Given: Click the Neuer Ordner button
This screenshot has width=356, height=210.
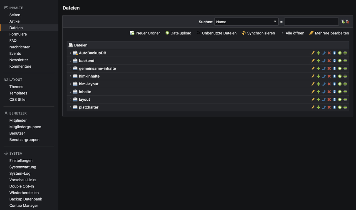Looking at the screenshot, I should (145, 33).
